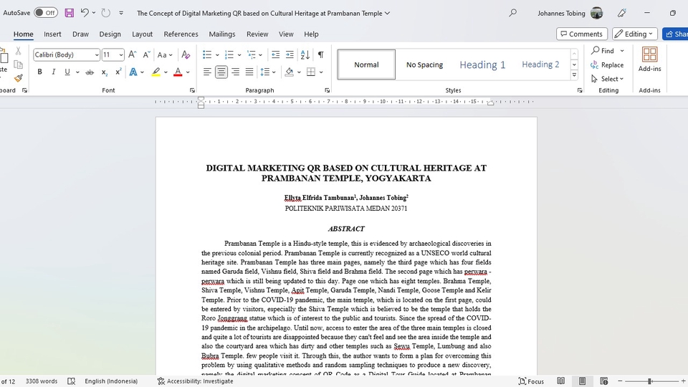Sort the selected text A to Z
This screenshot has width=688, height=387.
tap(305, 54)
